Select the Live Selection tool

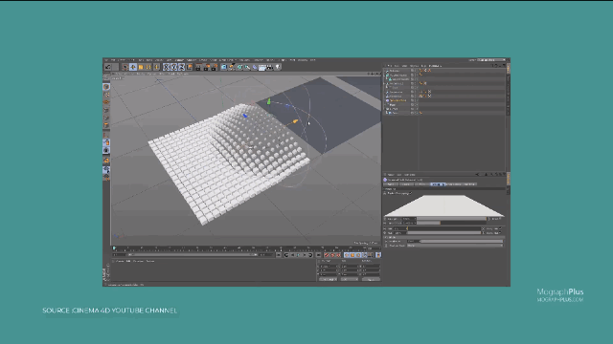tap(125, 67)
